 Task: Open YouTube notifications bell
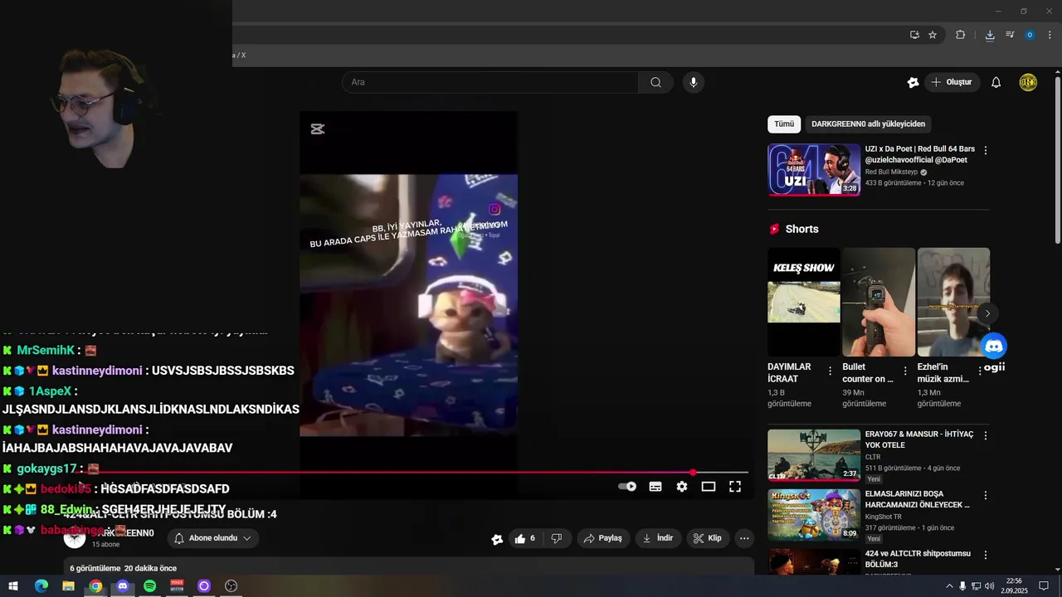[x=996, y=82]
